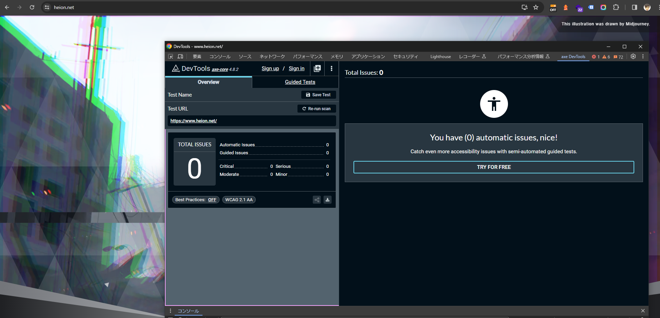Close the console drawer
Image resolution: width=660 pixels, height=318 pixels.
[x=643, y=311]
